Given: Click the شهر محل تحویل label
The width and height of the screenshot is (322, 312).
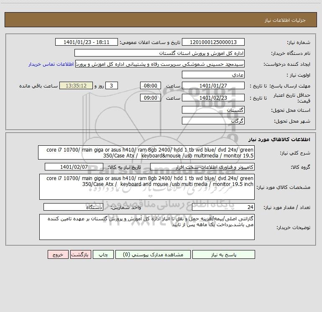Looking at the screenshot, I should click(x=292, y=121).
